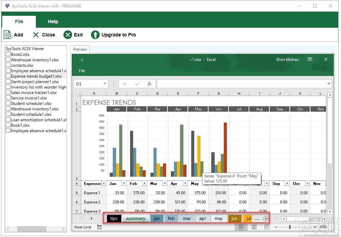Open the Name Box dropdown for D1

pyautogui.click(x=105, y=84)
